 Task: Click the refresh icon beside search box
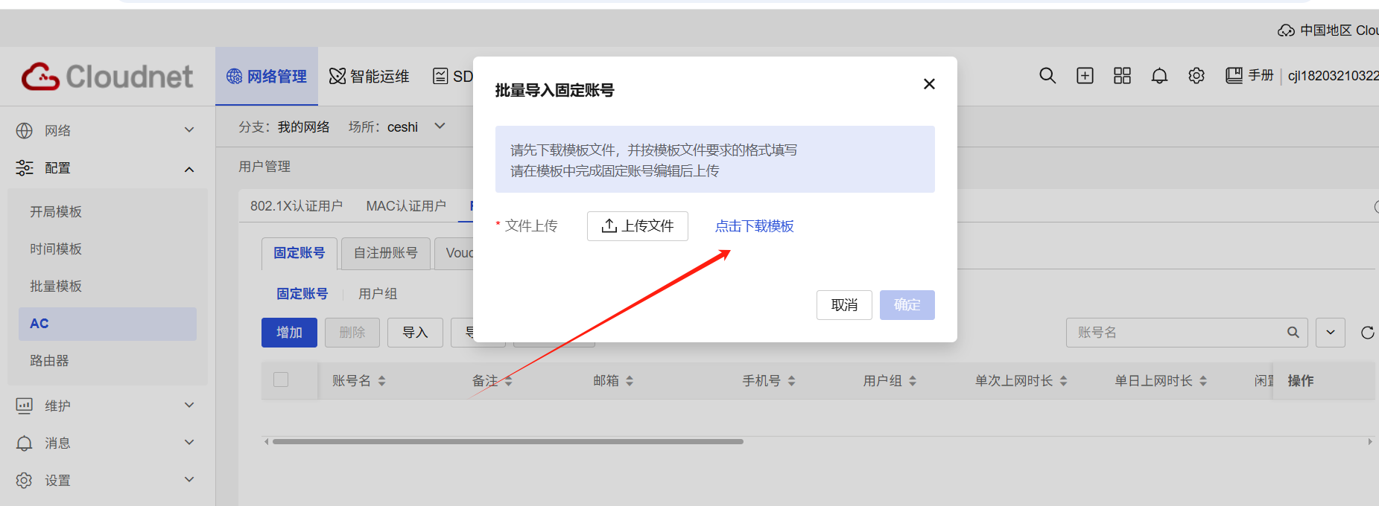(1367, 333)
